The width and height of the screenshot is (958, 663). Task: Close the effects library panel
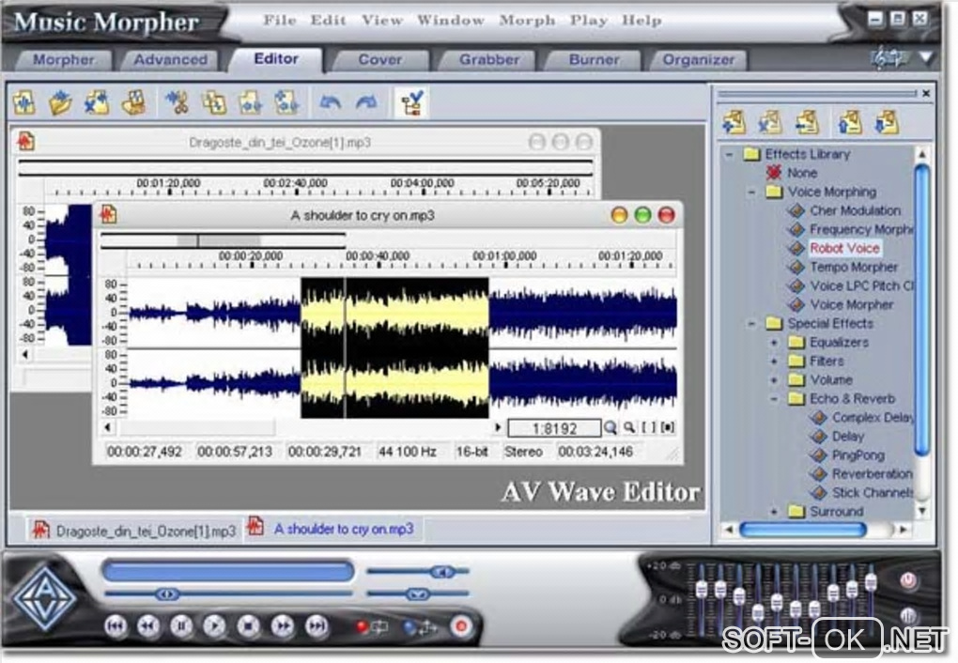pyautogui.click(x=926, y=94)
